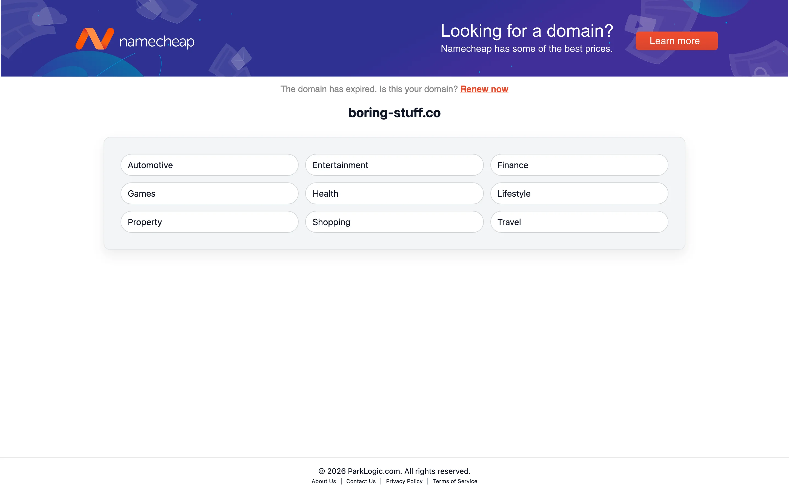
Task: Click the Namecheap orange N logo icon
Action: click(x=95, y=39)
